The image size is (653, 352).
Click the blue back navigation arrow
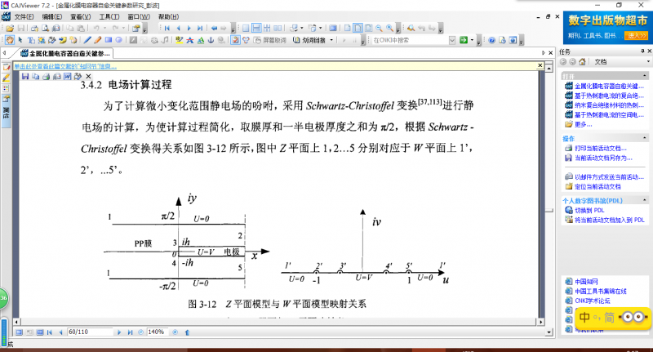click(214, 29)
